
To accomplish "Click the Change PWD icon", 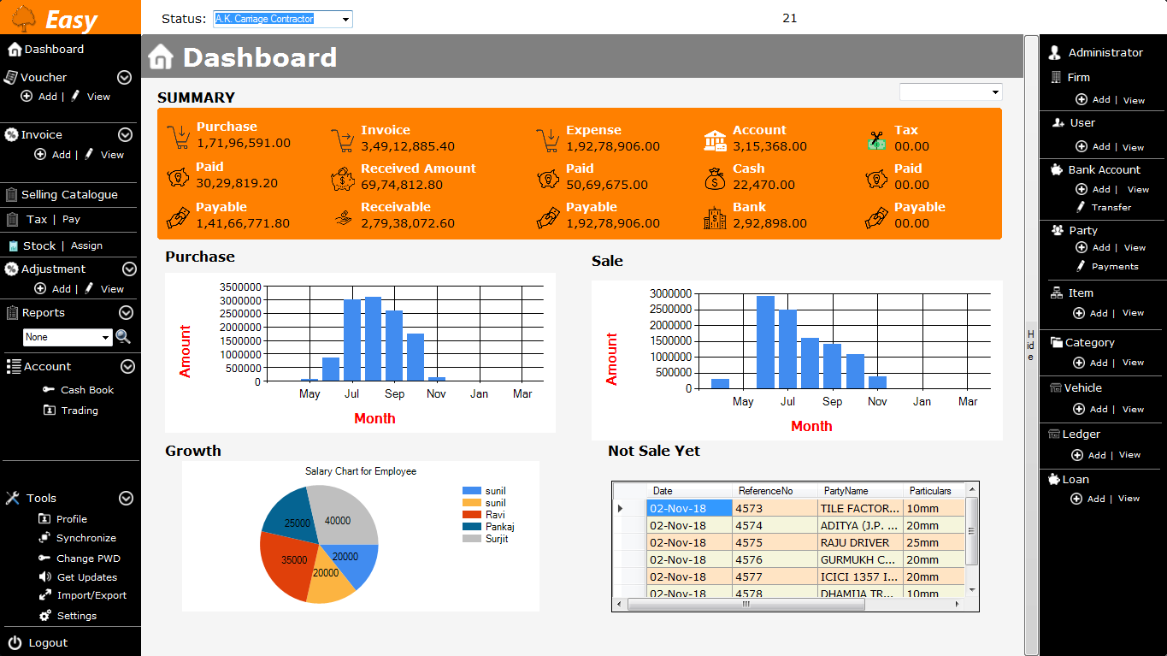I will [x=46, y=557].
